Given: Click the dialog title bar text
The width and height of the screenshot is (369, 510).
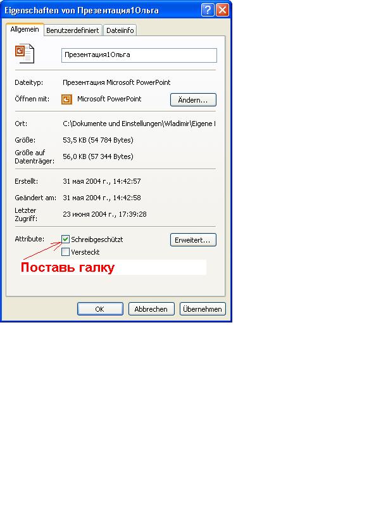Looking at the screenshot, I should tap(82, 10).
